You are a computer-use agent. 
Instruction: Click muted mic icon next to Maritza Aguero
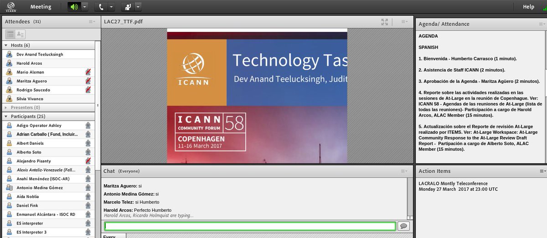click(x=88, y=81)
